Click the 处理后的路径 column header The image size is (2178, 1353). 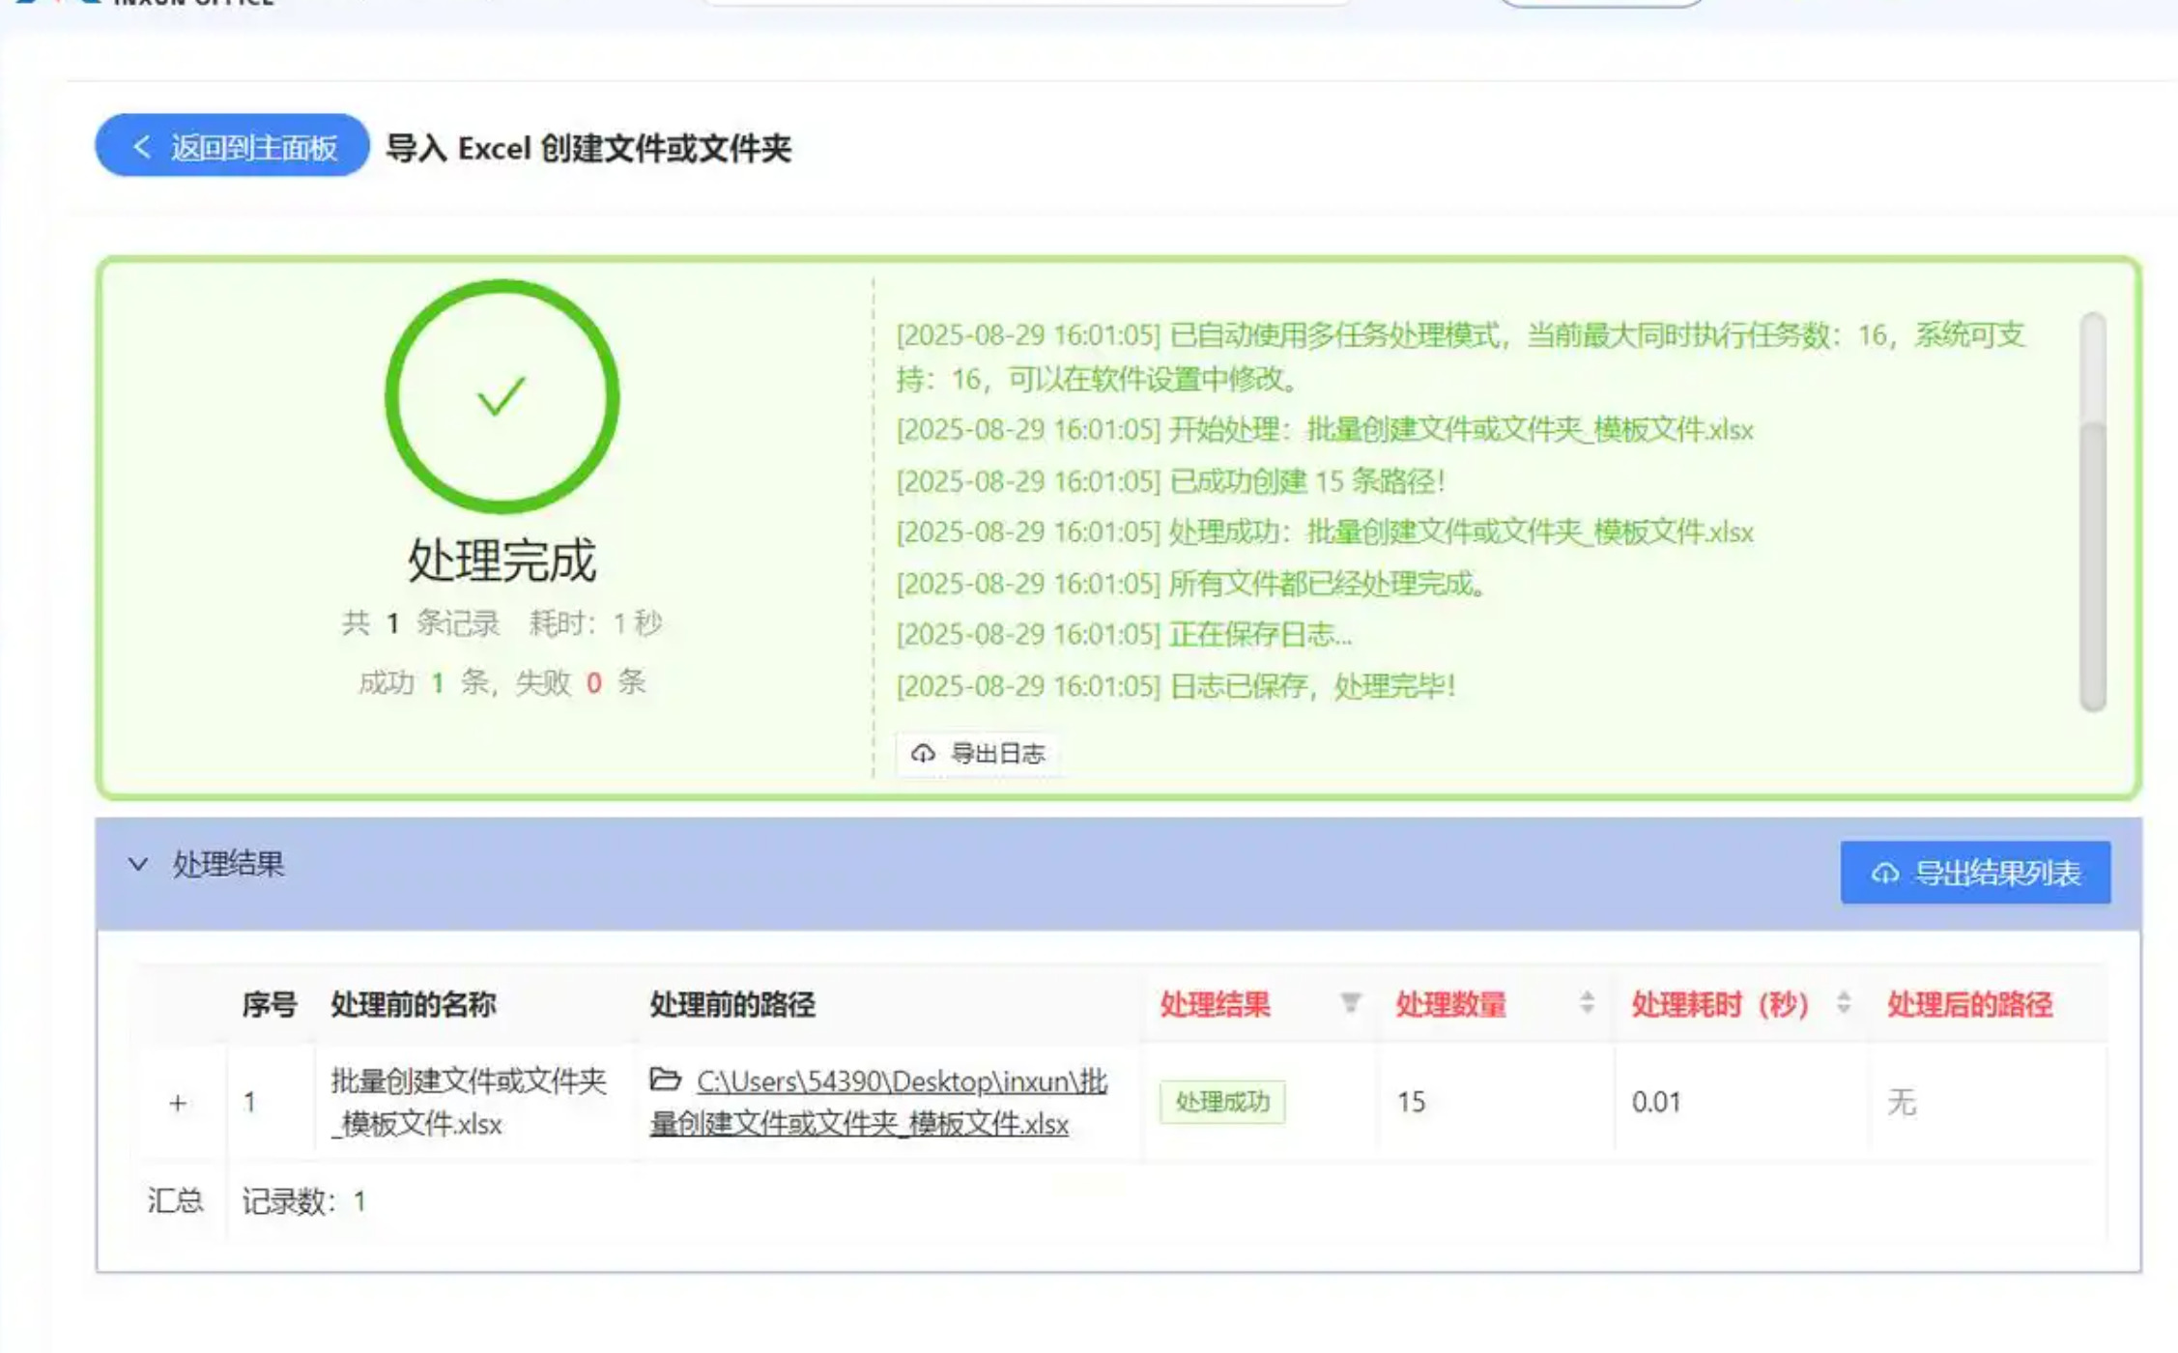pyautogui.click(x=1968, y=1005)
